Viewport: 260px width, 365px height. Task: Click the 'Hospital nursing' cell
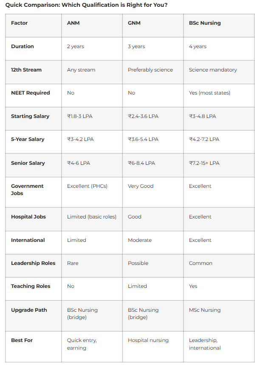click(x=148, y=340)
